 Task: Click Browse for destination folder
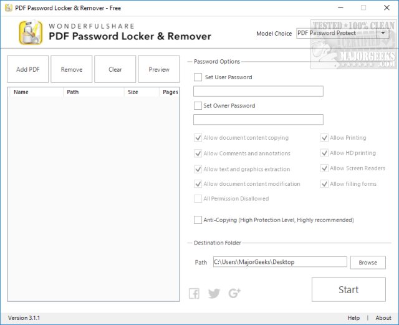pos(368,263)
